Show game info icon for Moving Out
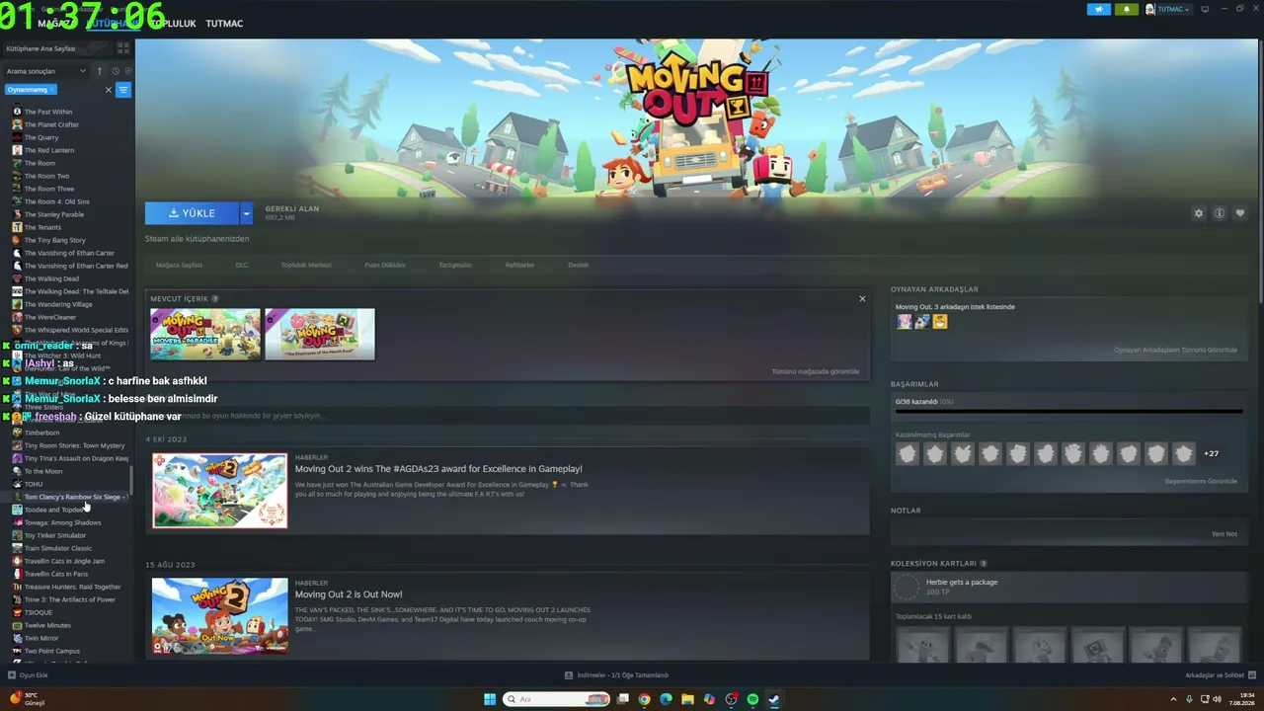This screenshot has width=1264, height=711. 1220,213
